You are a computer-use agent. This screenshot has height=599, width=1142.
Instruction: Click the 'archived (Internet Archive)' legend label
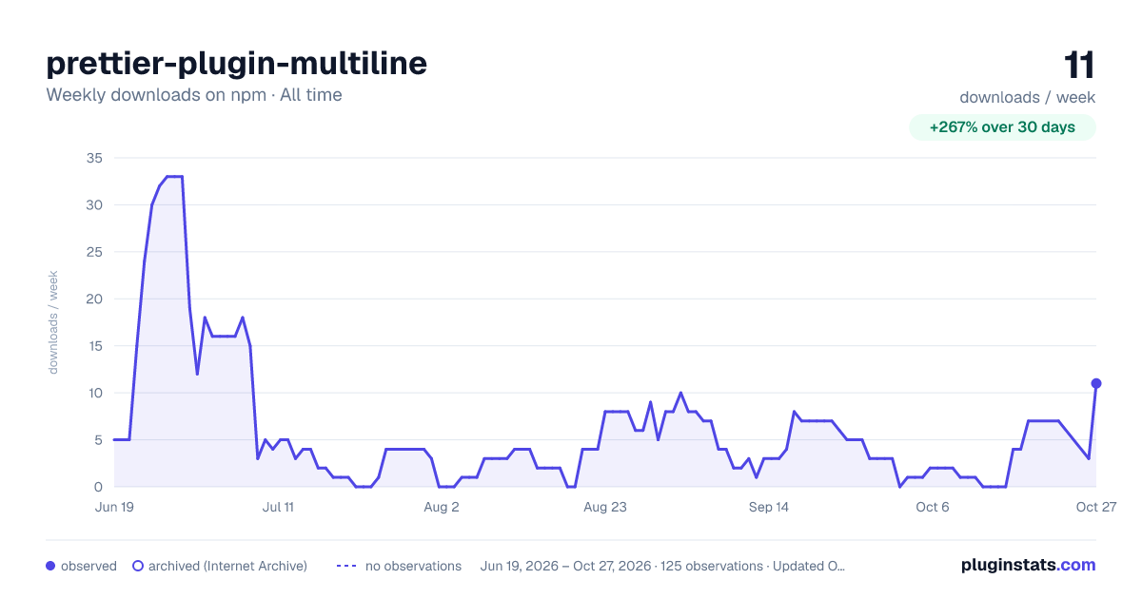227,566
